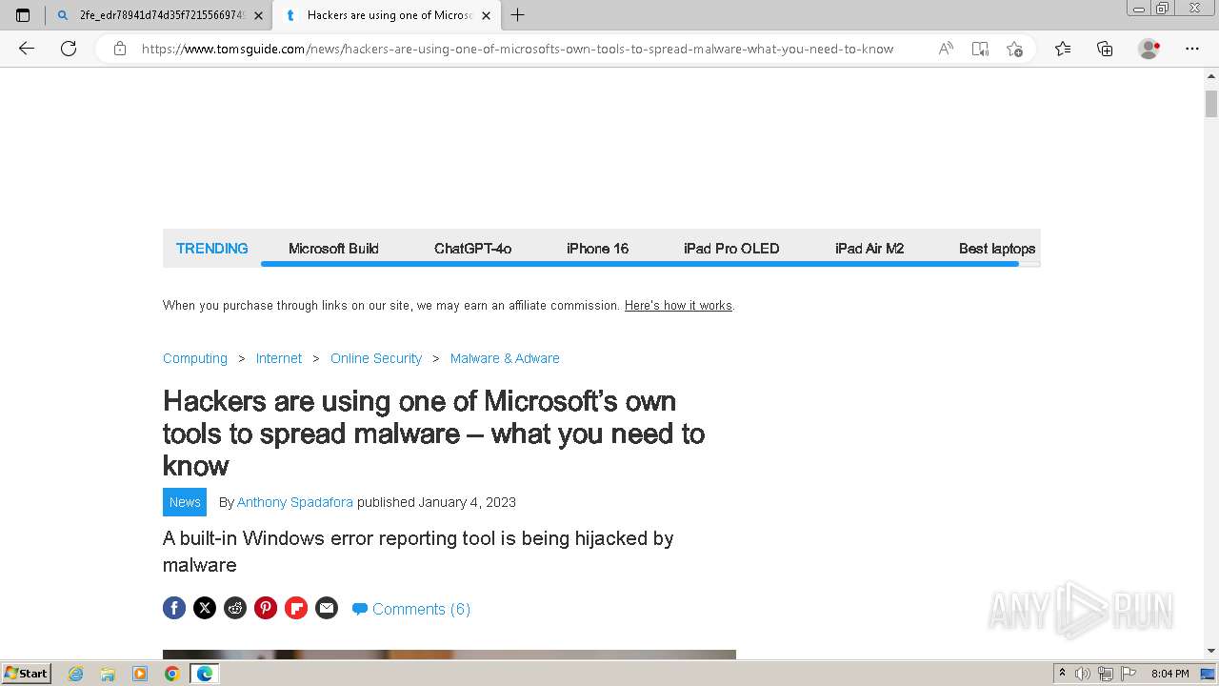Open Edge settings and more menu
Screen dimensions: 1219x686
(x=1192, y=49)
